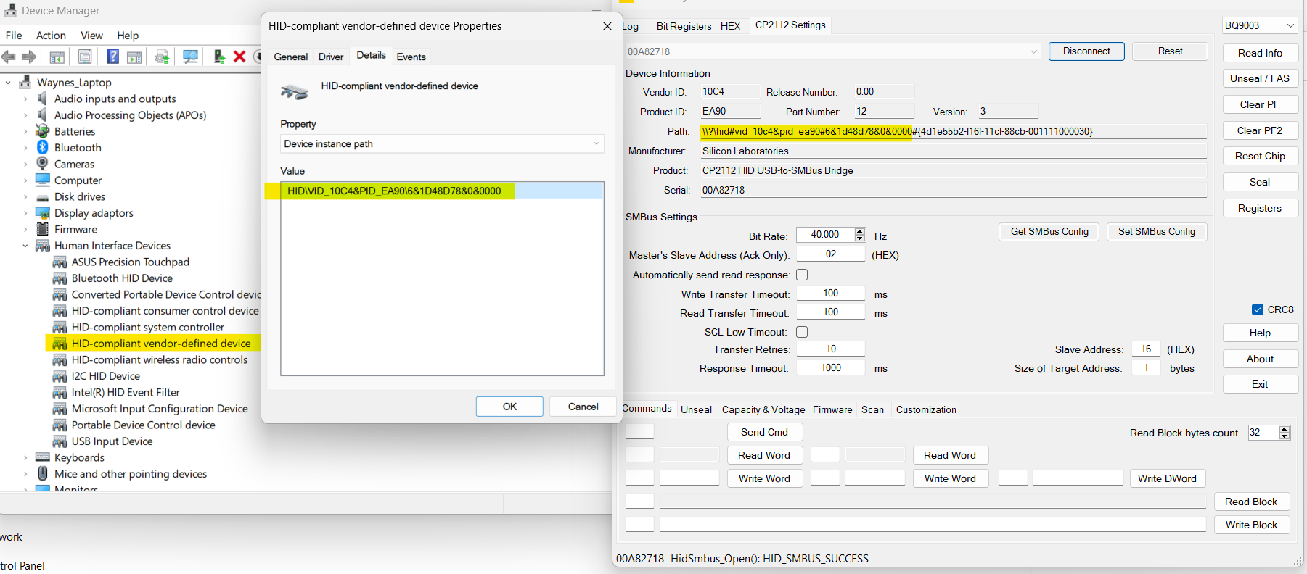Click the blue Help question mark icon
Viewport: 1307px width, 574px height.
coord(112,57)
